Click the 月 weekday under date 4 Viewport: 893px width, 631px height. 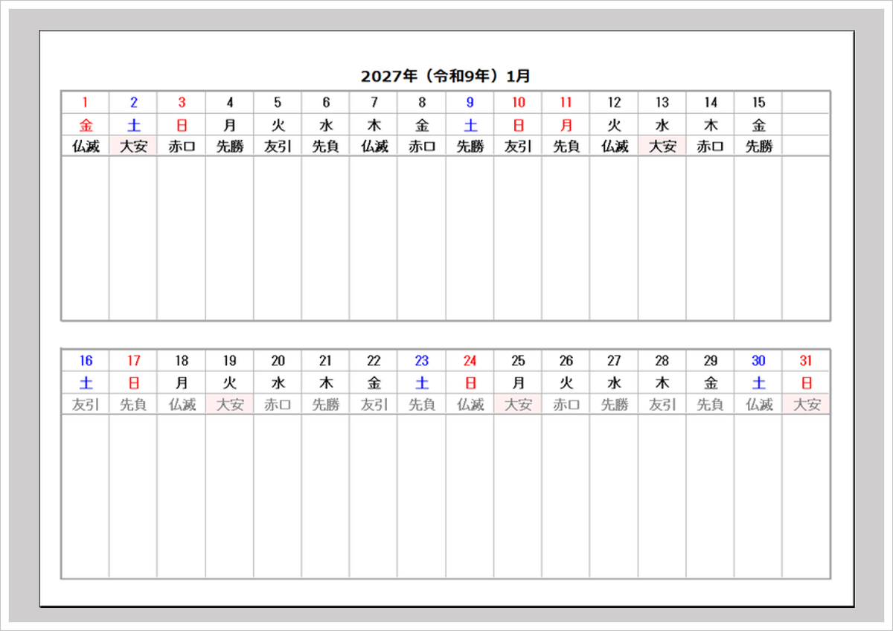pos(230,125)
